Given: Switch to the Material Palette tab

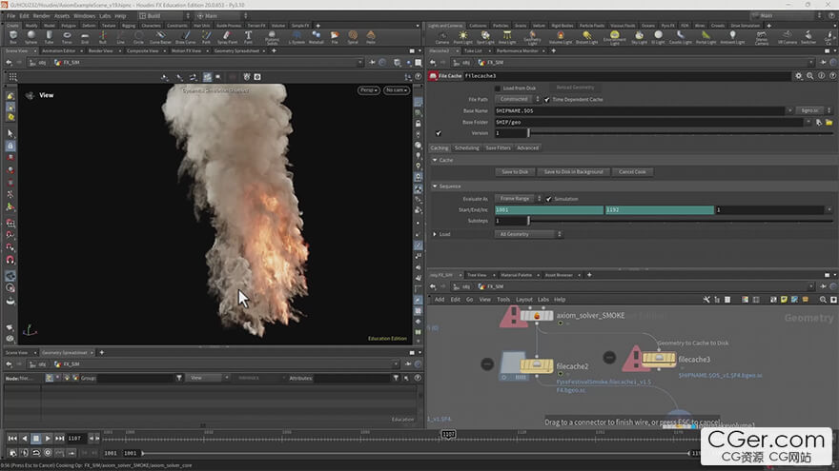Looking at the screenshot, I should (x=517, y=275).
